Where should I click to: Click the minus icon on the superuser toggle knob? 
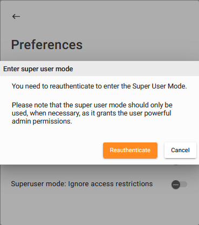click(176, 185)
